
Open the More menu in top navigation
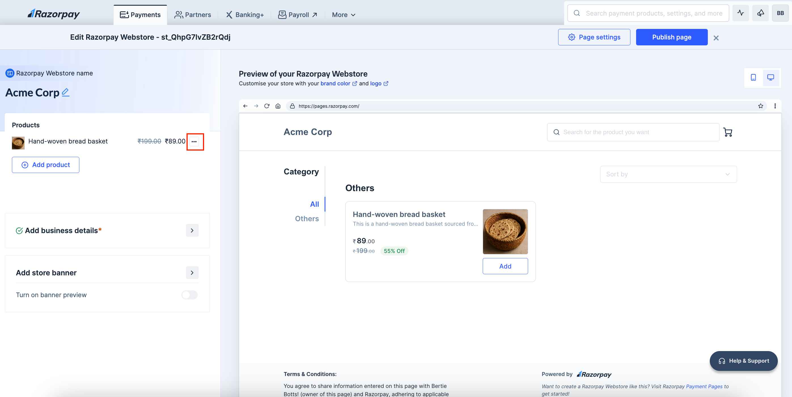point(344,15)
